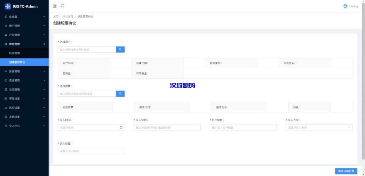Expand the 资金管理 menu chevron

point(44,80)
